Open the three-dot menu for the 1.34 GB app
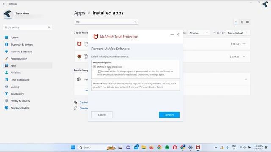 [x=244, y=44]
